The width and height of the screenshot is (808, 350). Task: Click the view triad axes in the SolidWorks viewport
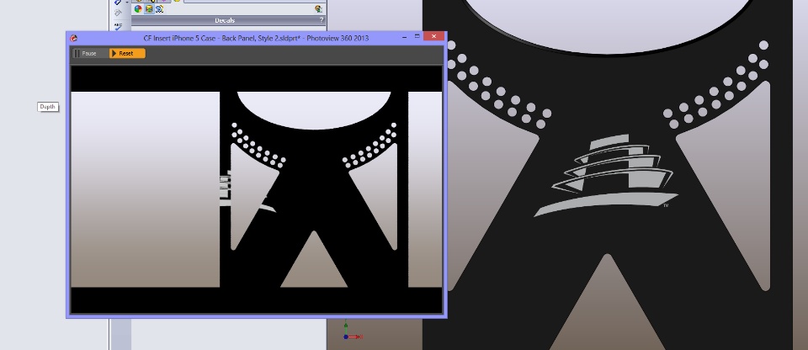tap(353, 331)
